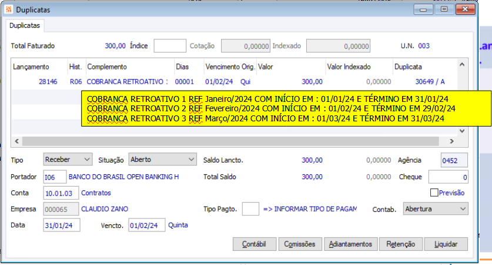Click the CLAUDIO ZANO company name
492x265 pixels.
coord(105,209)
